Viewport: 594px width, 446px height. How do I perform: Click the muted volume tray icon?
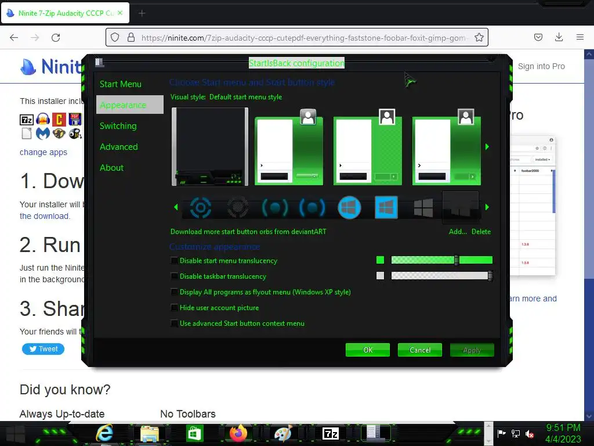530,434
